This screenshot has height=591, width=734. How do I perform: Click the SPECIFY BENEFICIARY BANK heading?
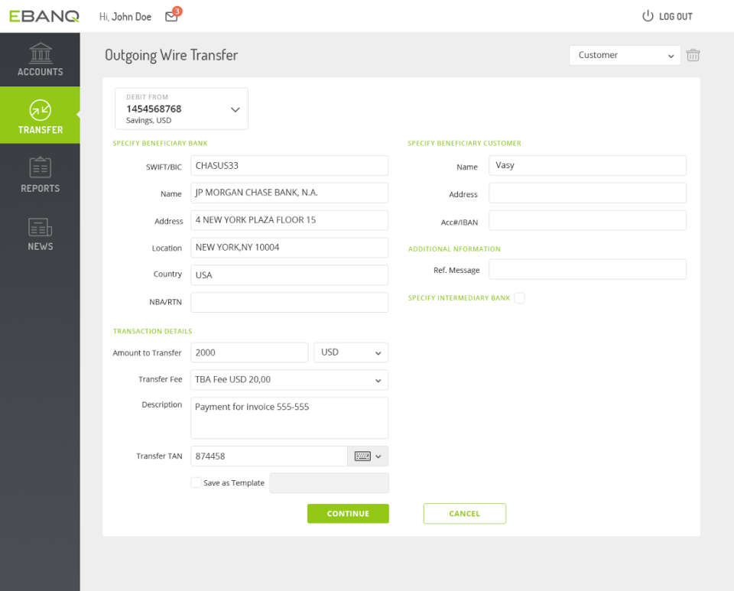tap(160, 143)
